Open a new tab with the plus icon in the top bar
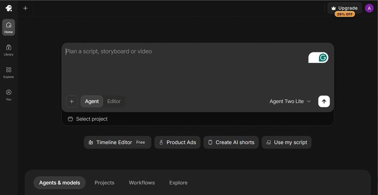The width and height of the screenshot is (378, 195). [x=25, y=8]
